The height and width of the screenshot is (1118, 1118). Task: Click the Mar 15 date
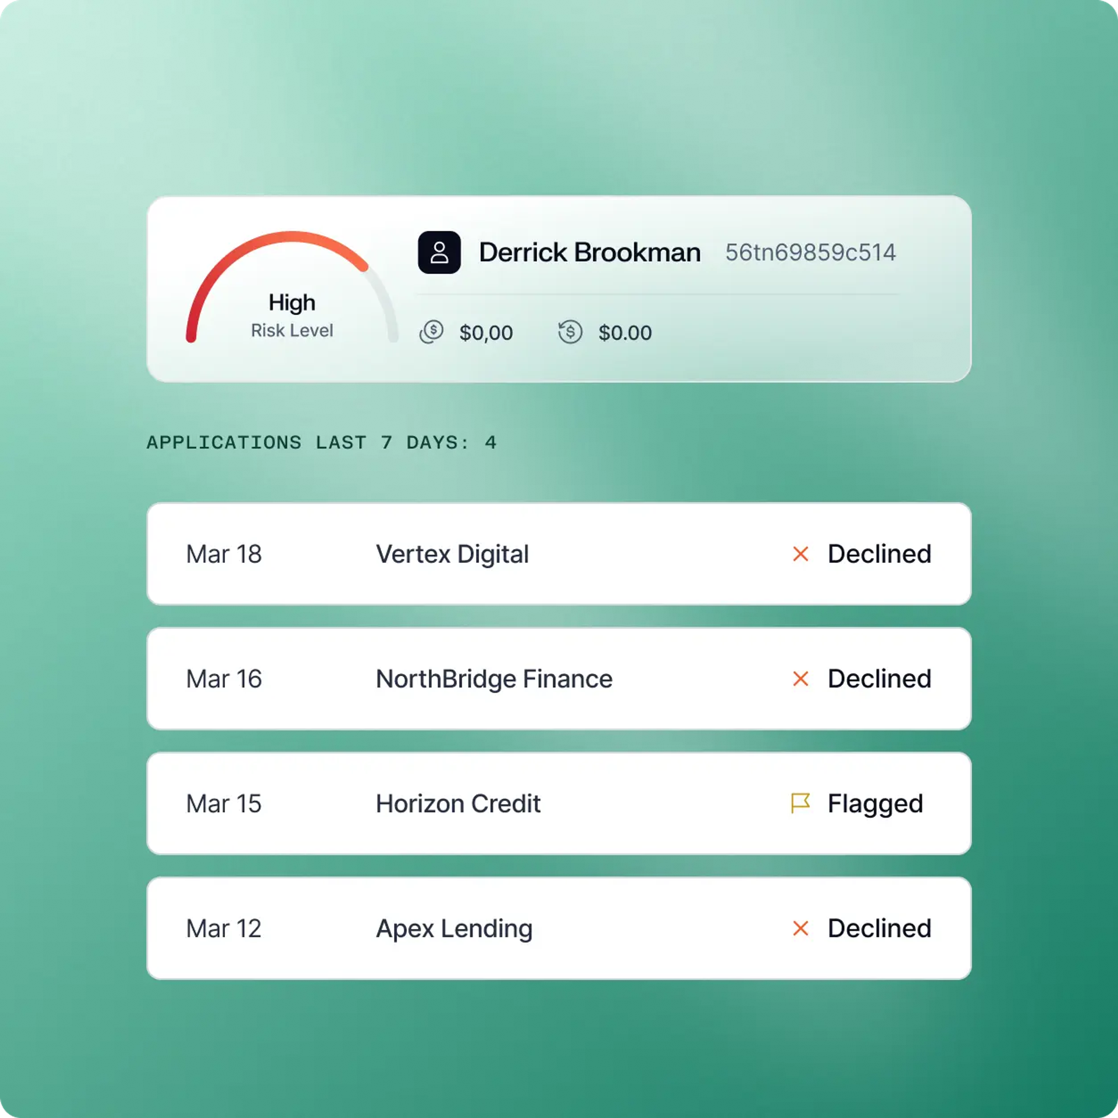click(224, 804)
